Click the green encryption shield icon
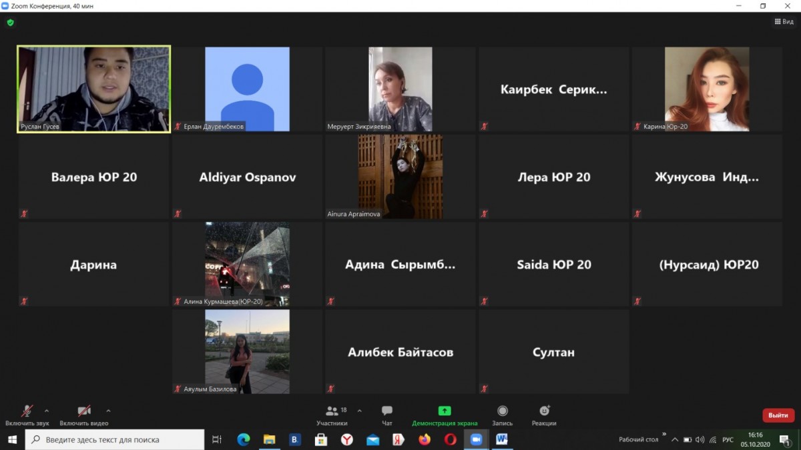The width and height of the screenshot is (801, 450). tap(10, 22)
